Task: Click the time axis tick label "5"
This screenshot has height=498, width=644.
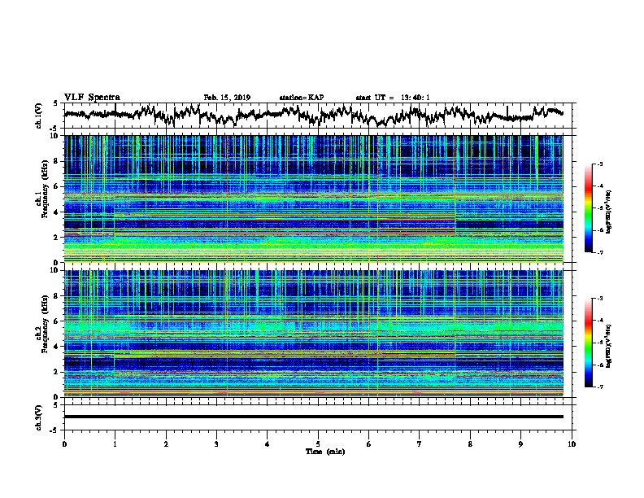Action: tap(318, 444)
